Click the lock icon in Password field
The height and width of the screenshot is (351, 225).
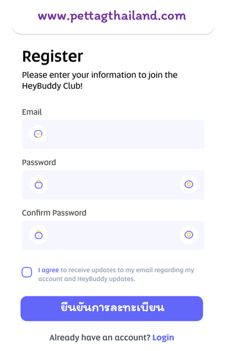pyautogui.click(x=39, y=185)
